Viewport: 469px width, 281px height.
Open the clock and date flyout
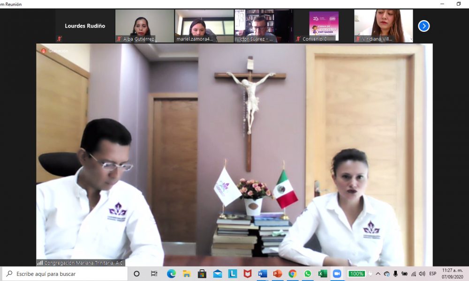point(452,274)
